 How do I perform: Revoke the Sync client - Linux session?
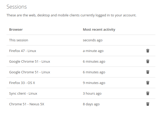[x=148, y=93]
